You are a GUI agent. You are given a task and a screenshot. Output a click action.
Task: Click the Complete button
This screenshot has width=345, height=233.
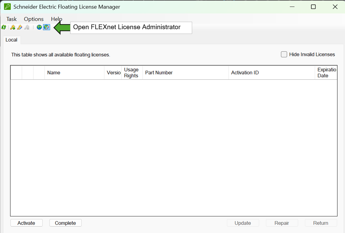click(65, 223)
